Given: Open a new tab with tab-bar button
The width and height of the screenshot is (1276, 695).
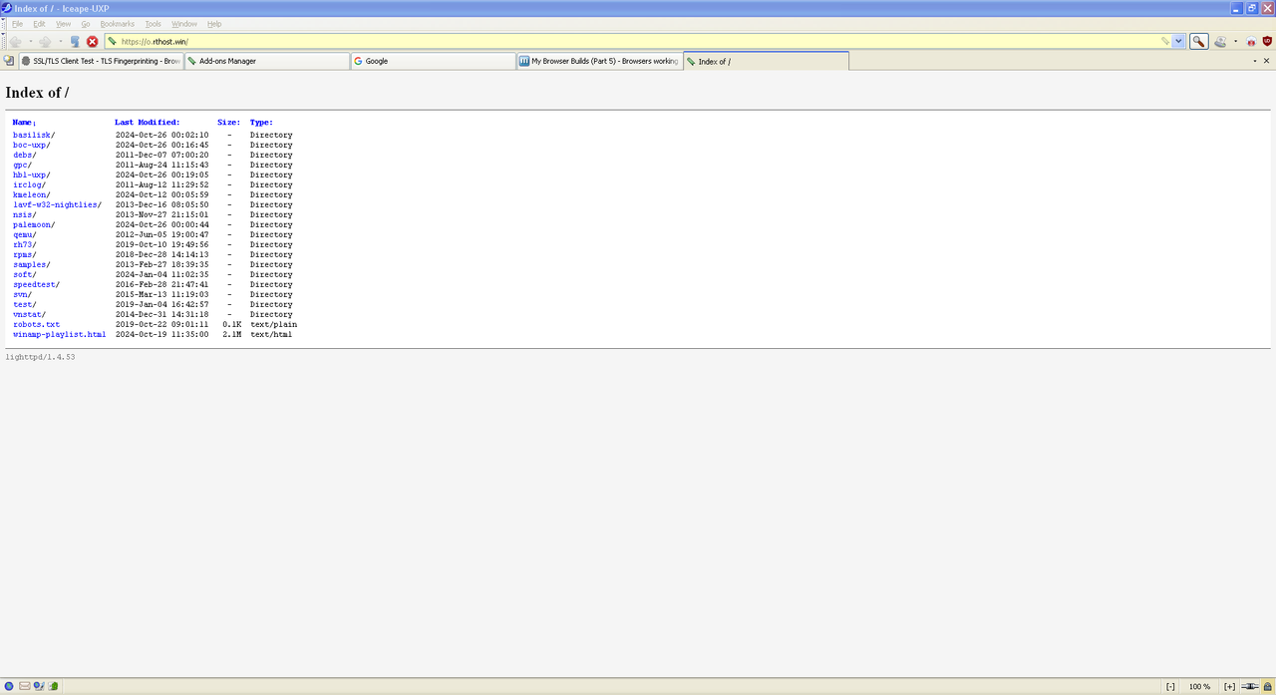Looking at the screenshot, I should pyautogui.click(x=9, y=61).
